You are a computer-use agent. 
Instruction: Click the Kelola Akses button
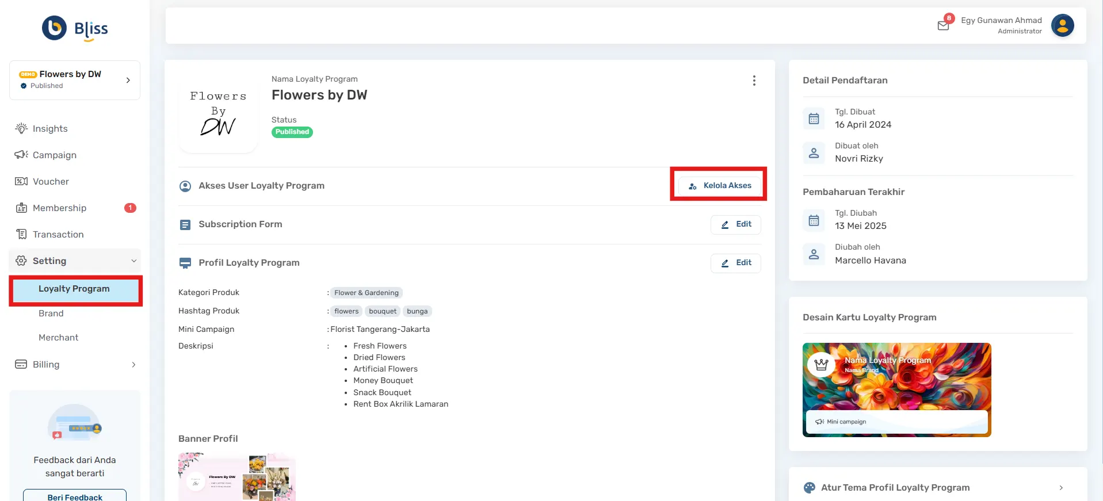719,185
